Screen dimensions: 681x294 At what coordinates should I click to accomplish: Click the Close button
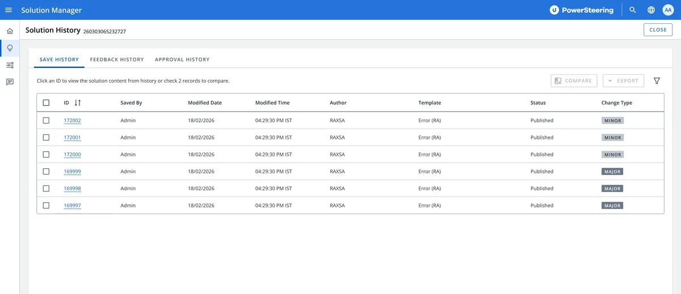658,30
